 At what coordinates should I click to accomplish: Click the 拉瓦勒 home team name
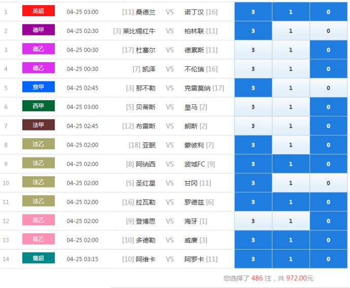click(x=146, y=202)
